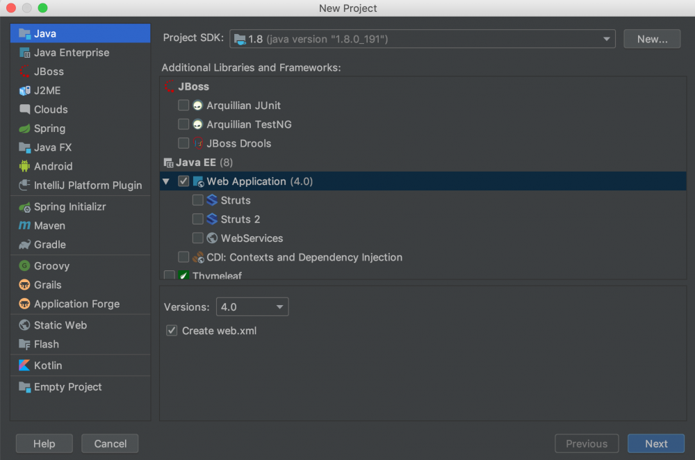Click the Web Application module icon

tap(198, 181)
